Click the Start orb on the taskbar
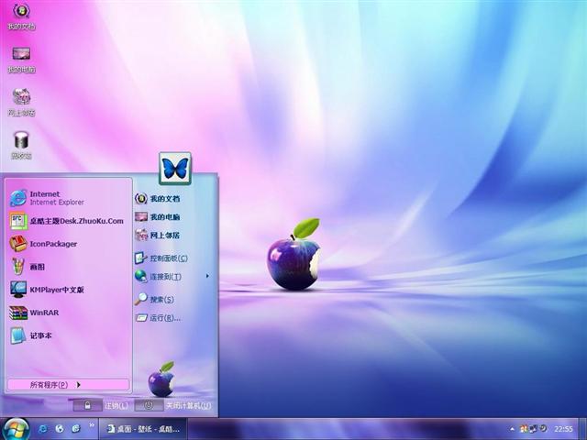Image resolution: width=587 pixels, height=440 pixels. (x=17, y=428)
